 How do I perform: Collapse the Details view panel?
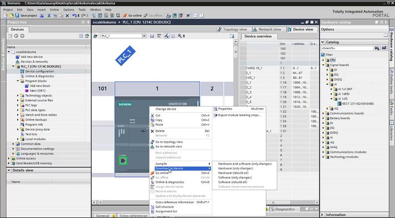click(9, 170)
